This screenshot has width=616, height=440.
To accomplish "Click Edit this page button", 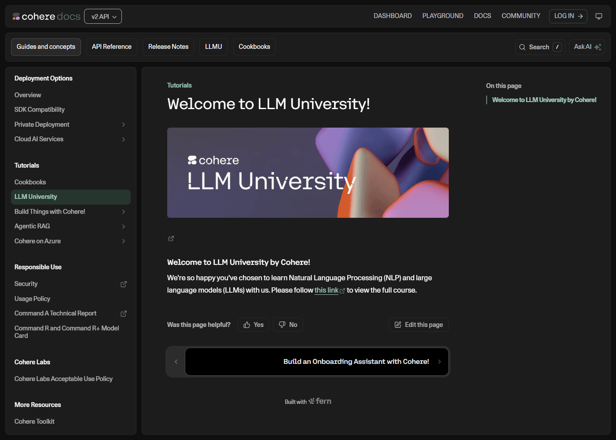I will 418,325.
